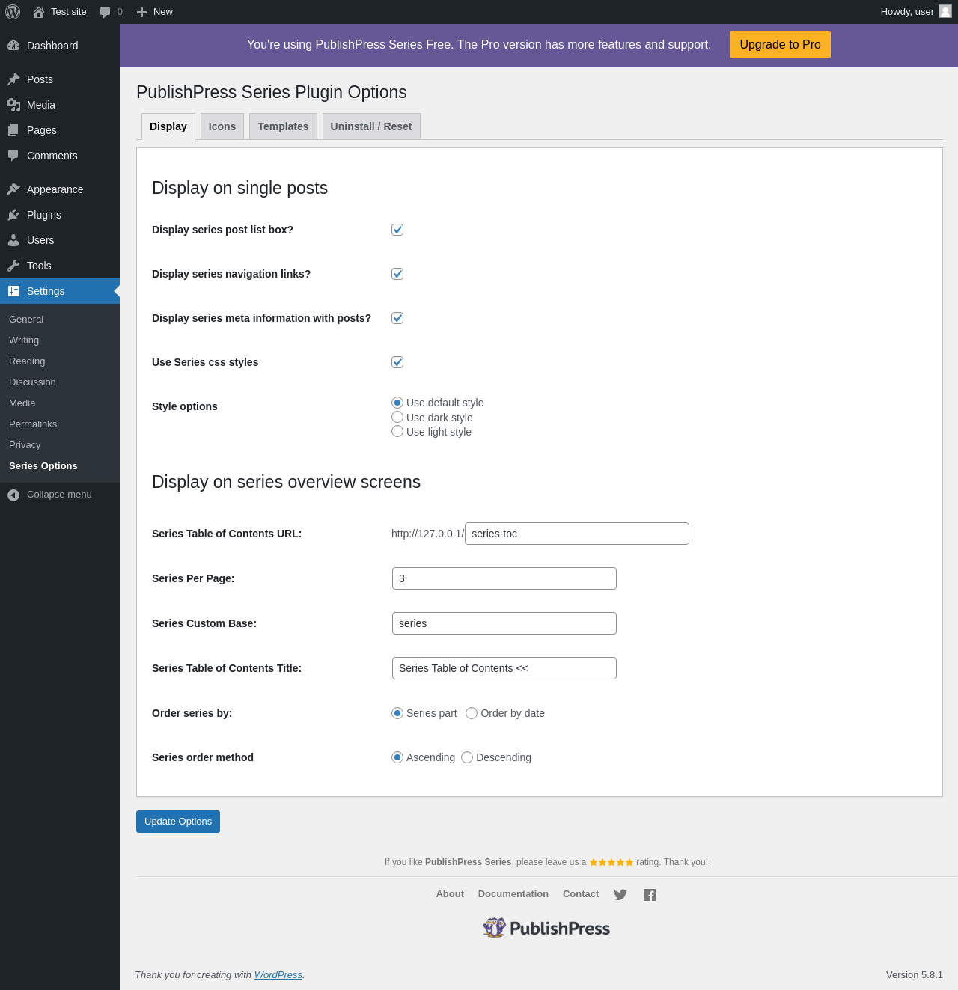Open the Permalinks settings submenu

(33, 424)
